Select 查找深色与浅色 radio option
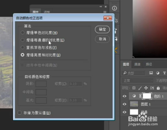The height and width of the screenshot is (130, 167). [x=23, y=47]
